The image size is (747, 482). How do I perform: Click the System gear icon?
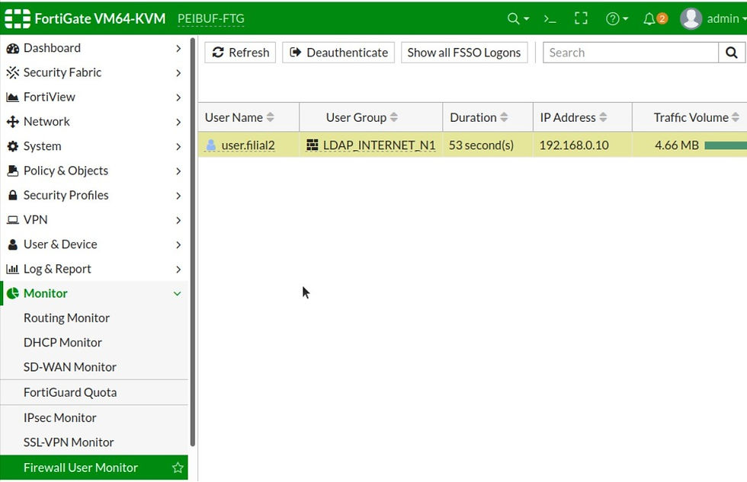point(13,146)
